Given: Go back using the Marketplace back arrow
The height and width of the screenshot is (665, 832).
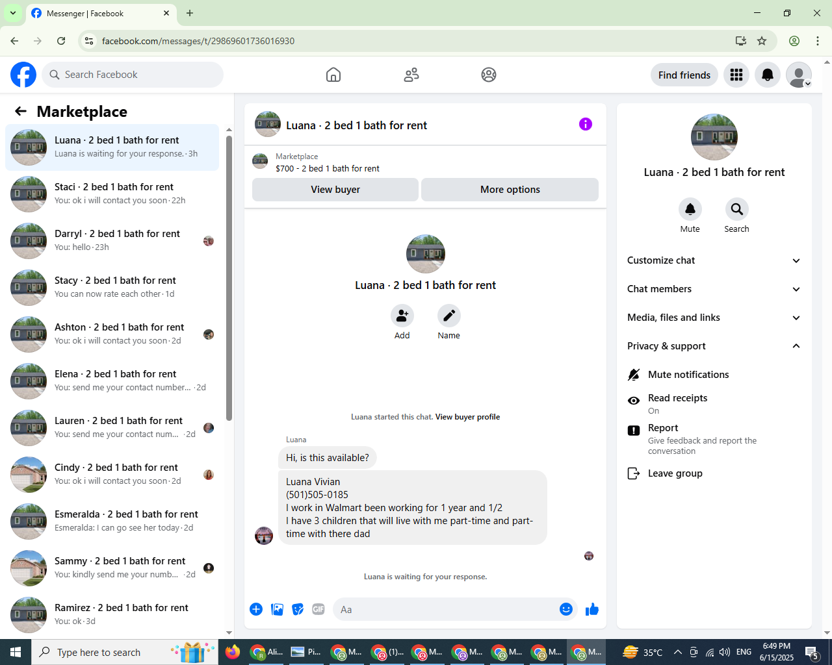Looking at the screenshot, I should 21,111.
